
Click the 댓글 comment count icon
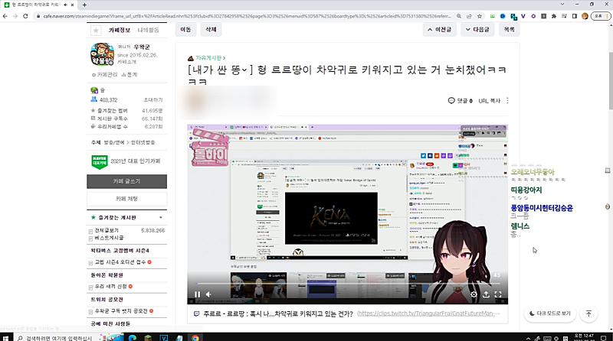(452, 101)
